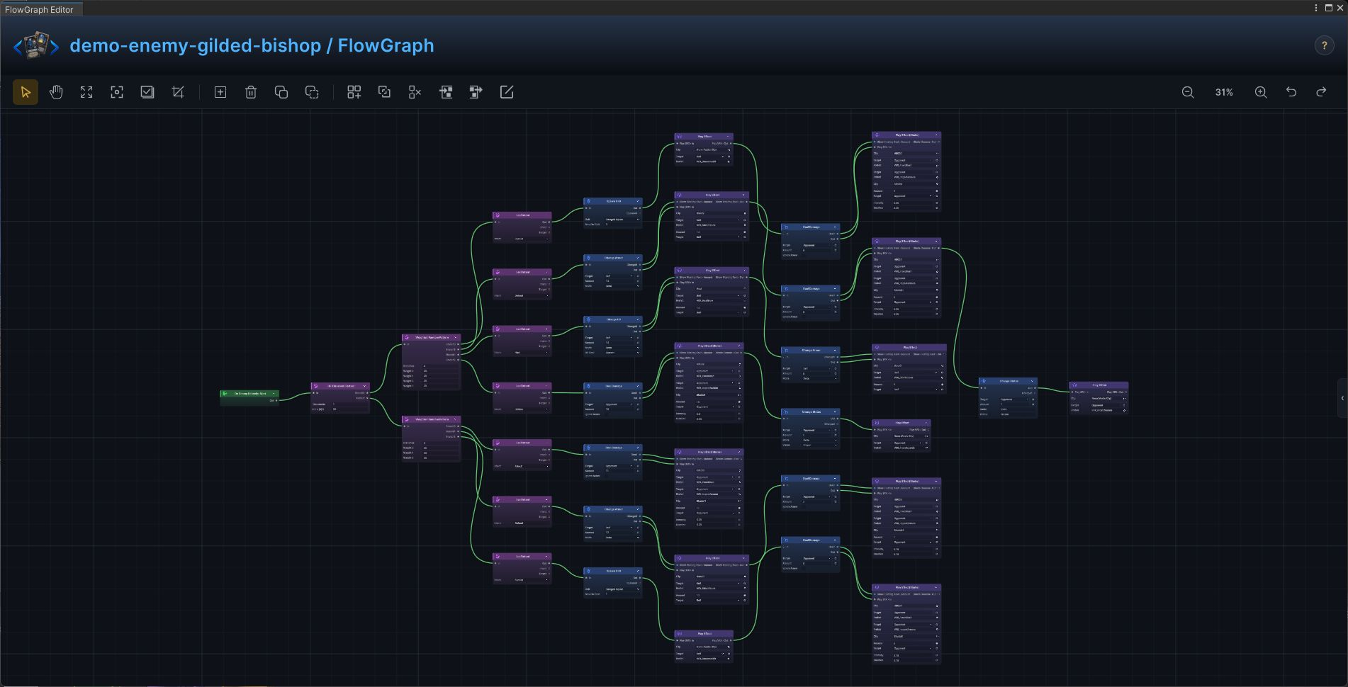Click the add group grid-plus icon
The height and width of the screenshot is (687, 1348).
(x=354, y=92)
